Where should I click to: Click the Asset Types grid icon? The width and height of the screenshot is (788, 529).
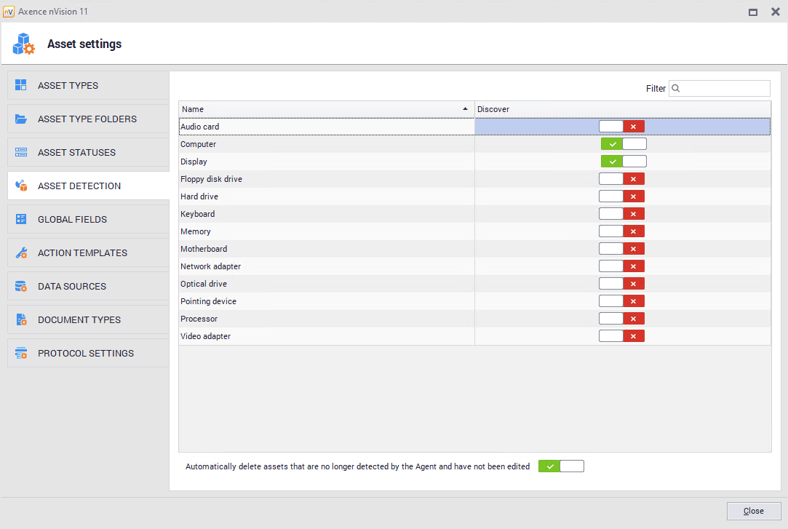tap(21, 85)
